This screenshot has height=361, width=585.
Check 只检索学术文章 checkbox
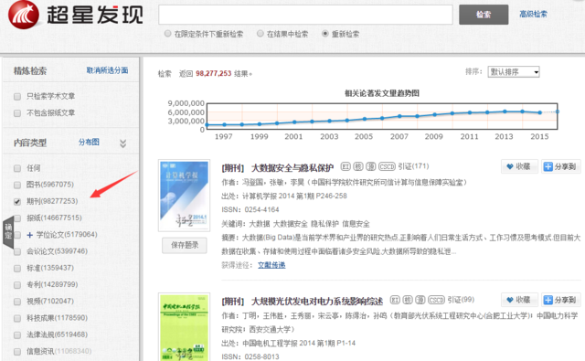[17, 97]
